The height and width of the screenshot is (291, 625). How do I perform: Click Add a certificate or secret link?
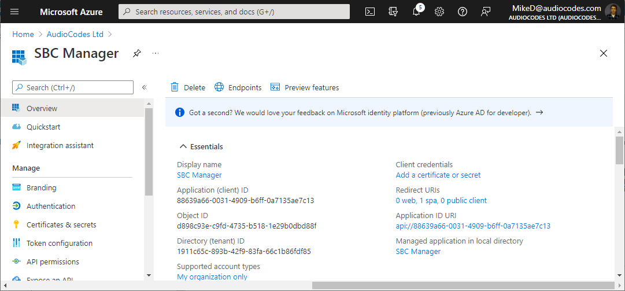(x=438, y=175)
